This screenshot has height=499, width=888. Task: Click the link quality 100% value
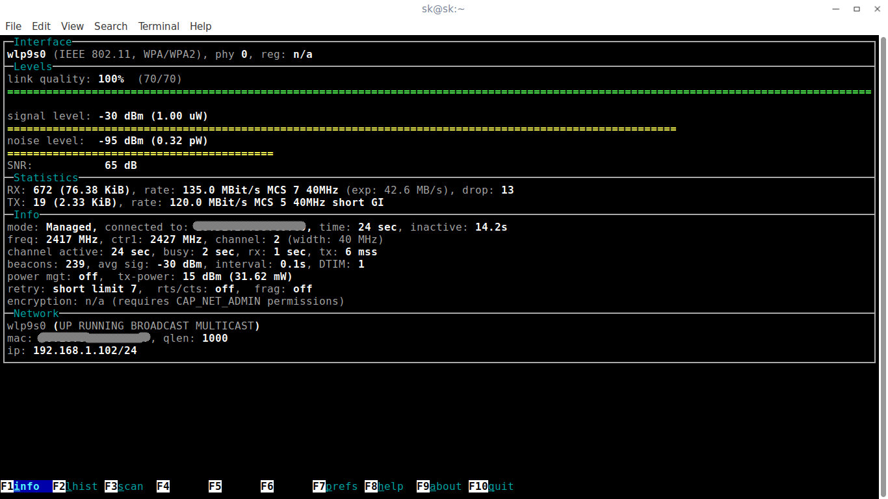111,79
